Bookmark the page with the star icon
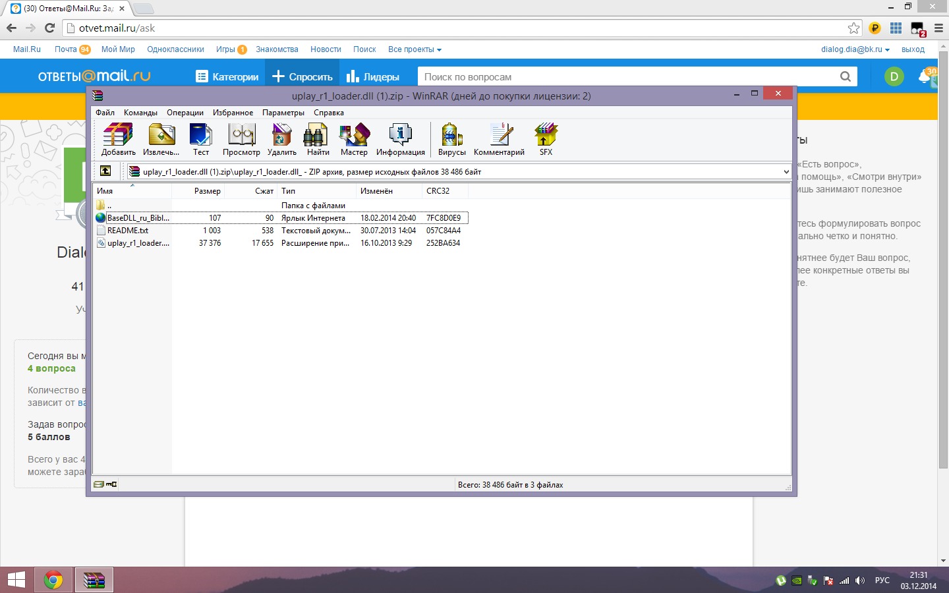 (x=853, y=28)
